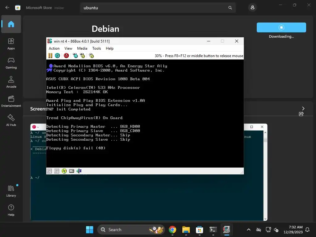
Task: Open File Explorer from taskbar
Action: (x=186, y=230)
